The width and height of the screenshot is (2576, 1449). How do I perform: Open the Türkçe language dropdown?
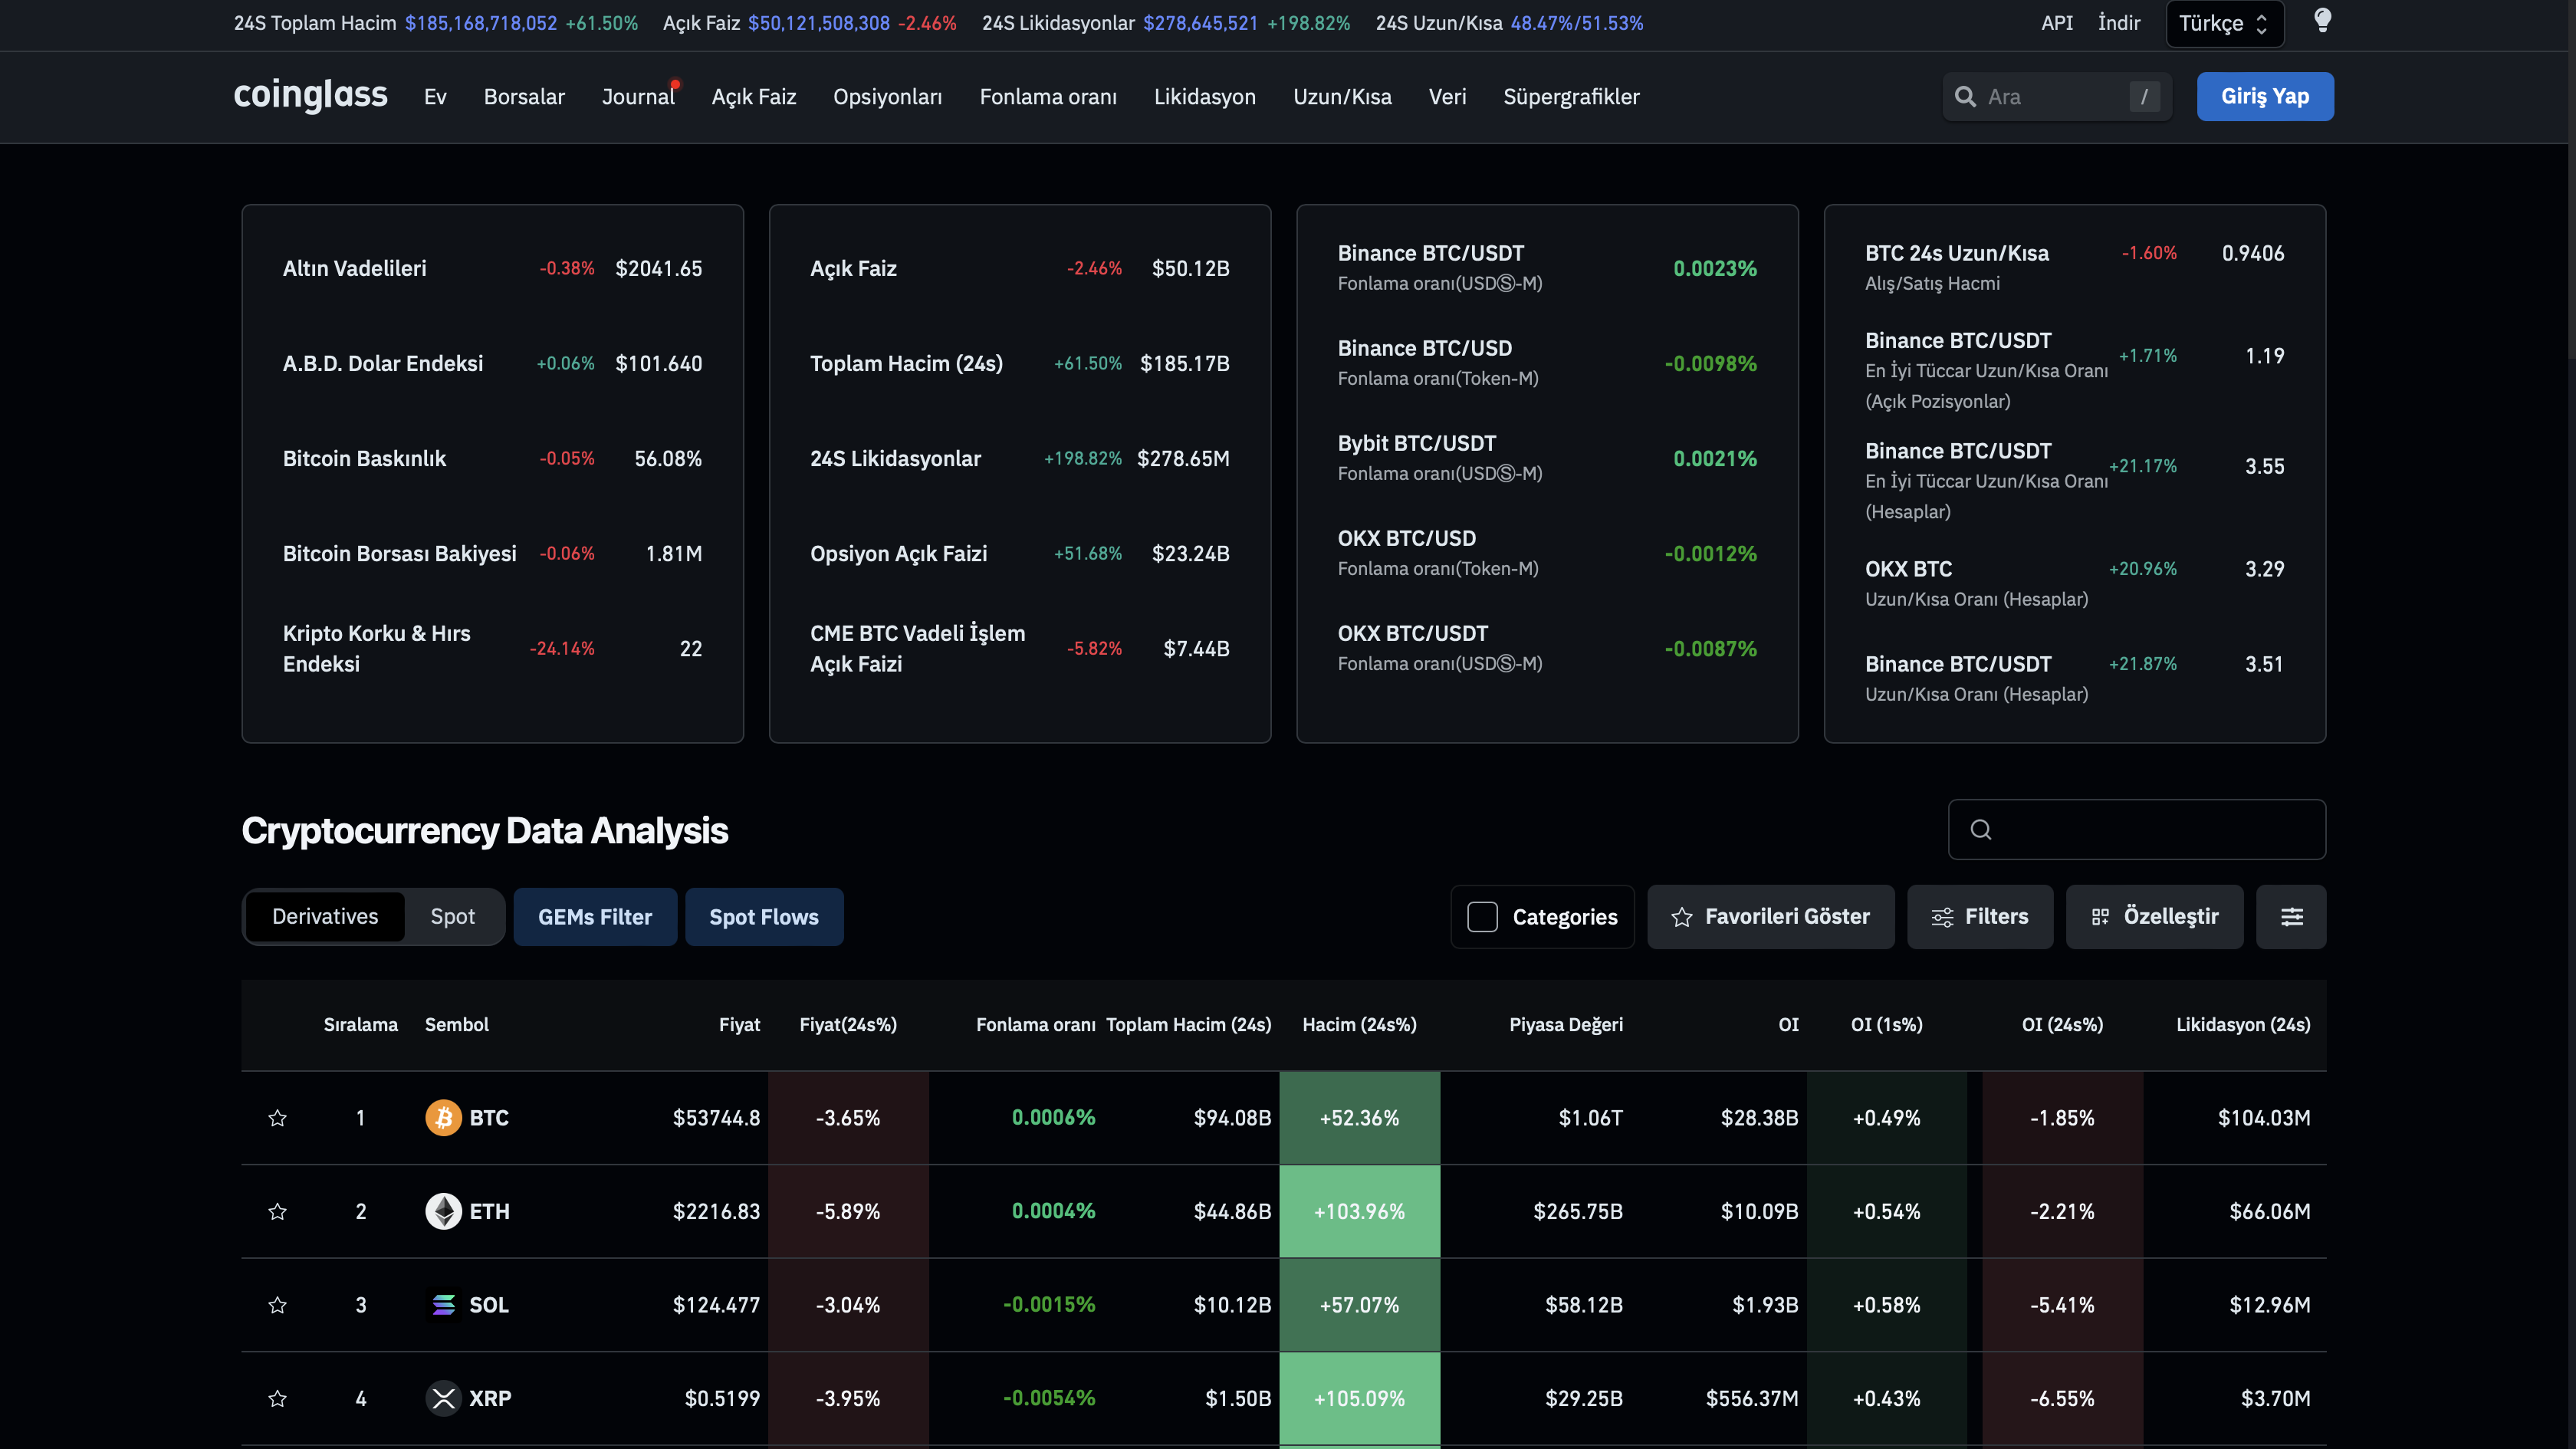tap(2224, 24)
